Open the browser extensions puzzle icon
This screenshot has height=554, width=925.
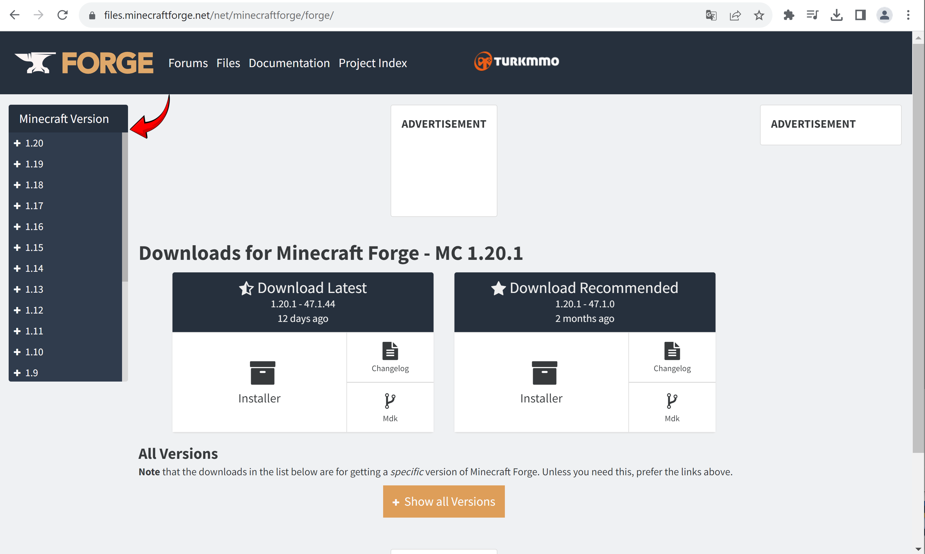tap(789, 15)
